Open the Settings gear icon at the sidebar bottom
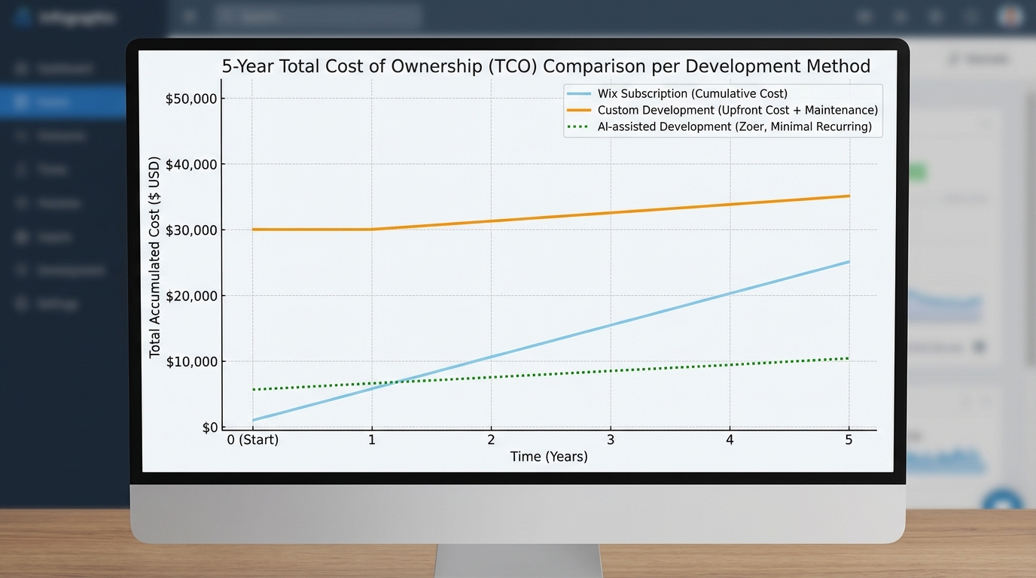The width and height of the screenshot is (1036, 578). (x=20, y=303)
